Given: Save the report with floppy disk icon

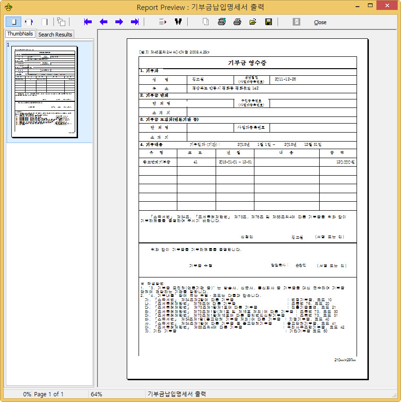Looking at the screenshot, I should point(269,22).
